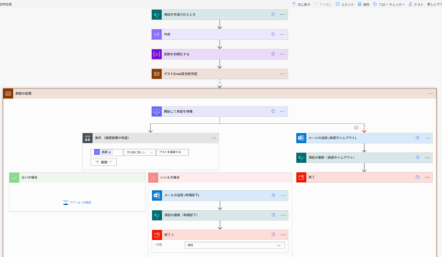Click the red Terminate (終了) action icon
Viewport: 442px width, 257px height.
(x=302, y=177)
